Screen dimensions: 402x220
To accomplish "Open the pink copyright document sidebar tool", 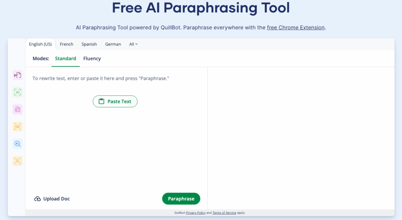I will [x=17, y=109].
